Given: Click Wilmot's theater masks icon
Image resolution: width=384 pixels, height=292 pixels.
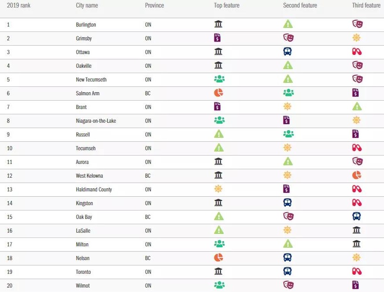Looking at the screenshot, I should point(288,285).
